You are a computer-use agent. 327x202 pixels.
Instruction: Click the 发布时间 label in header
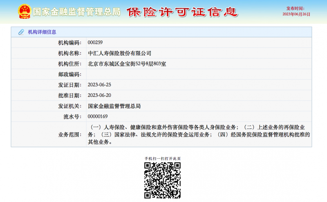click(x=295, y=9)
